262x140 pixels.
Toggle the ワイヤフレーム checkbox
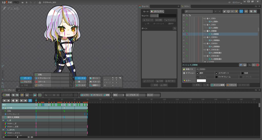pyautogui.click(x=216, y=77)
